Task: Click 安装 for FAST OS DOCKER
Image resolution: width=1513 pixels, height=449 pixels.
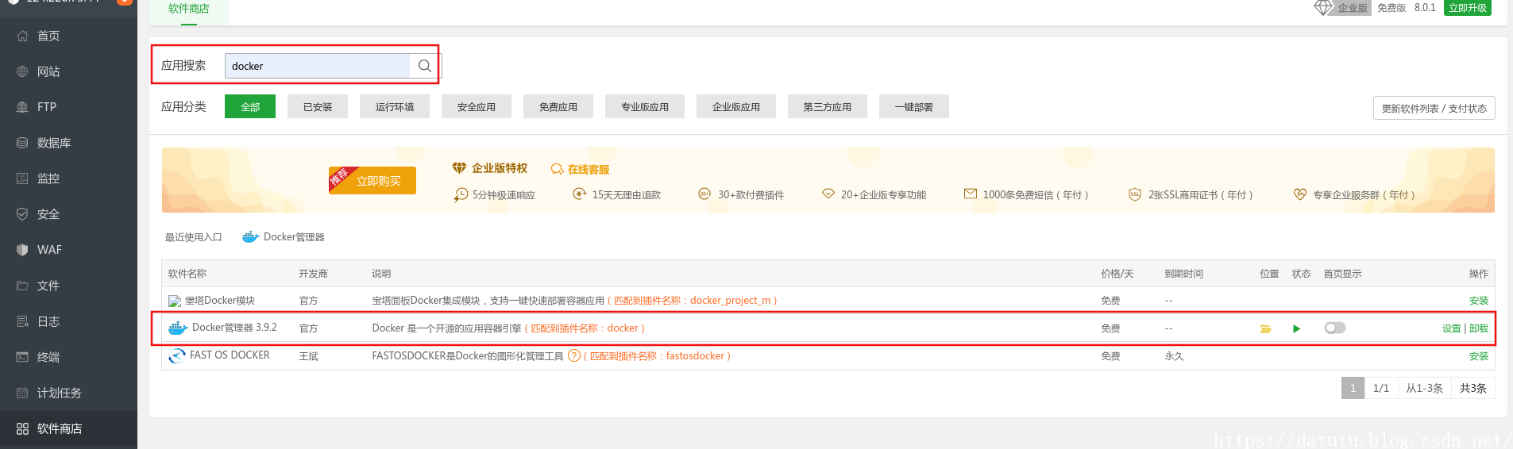Action: click(1479, 356)
